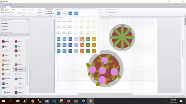Toggle align left paragraph button
The height and width of the screenshot is (104, 186).
click(x=37, y=13)
